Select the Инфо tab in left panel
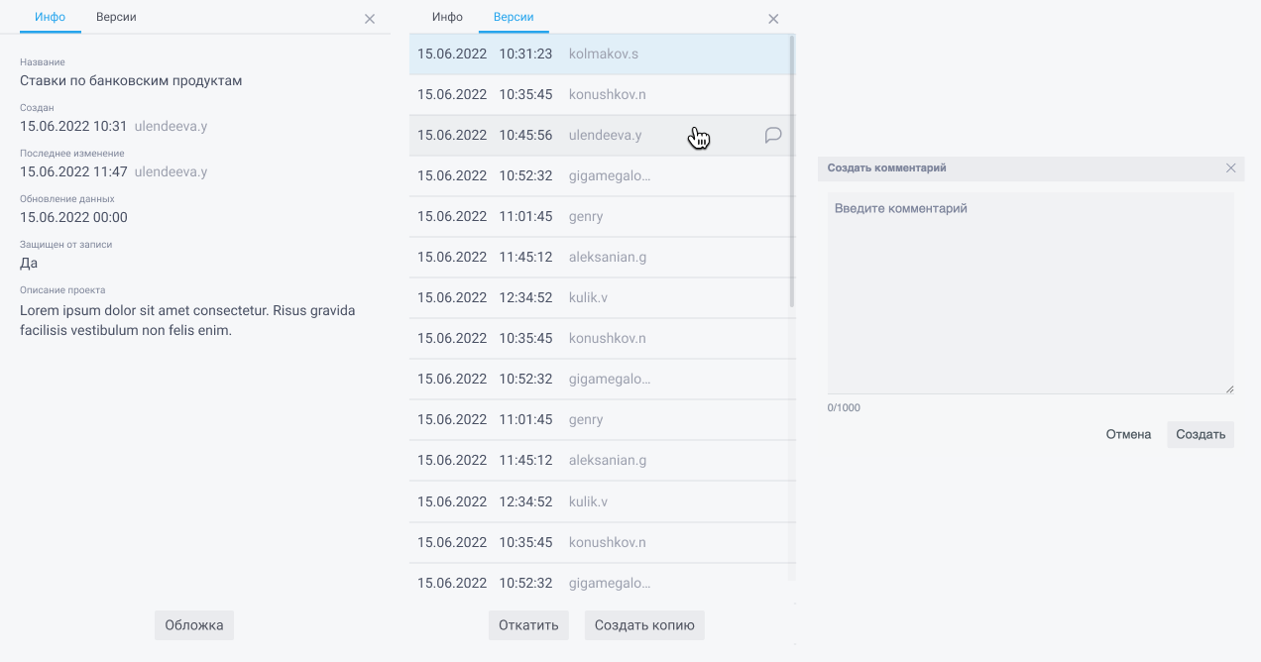The image size is (1261, 662). 50,17
